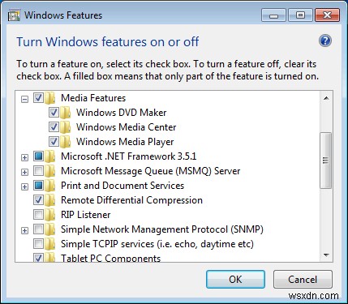The height and width of the screenshot is (304, 348).
Task: Click the Microsoft .NET Framework 3.5.1 folder icon
Action: 49,156
